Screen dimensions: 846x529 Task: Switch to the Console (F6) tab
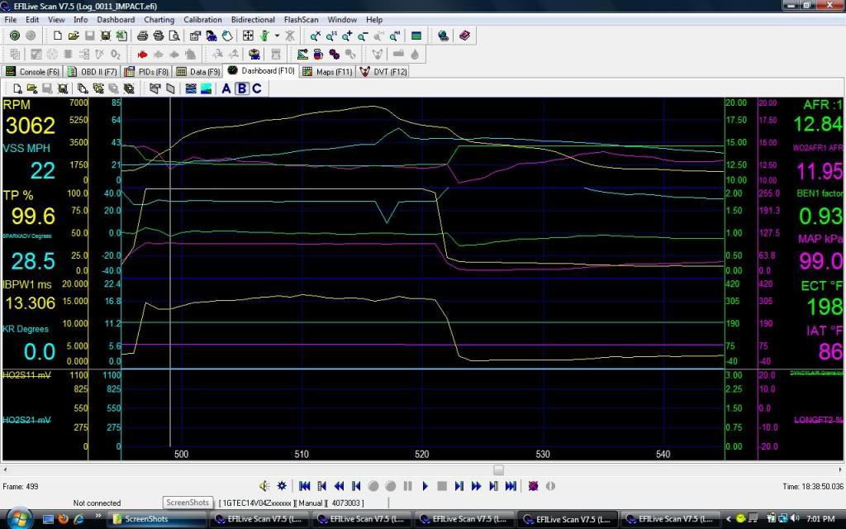click(x=32, y=72)
